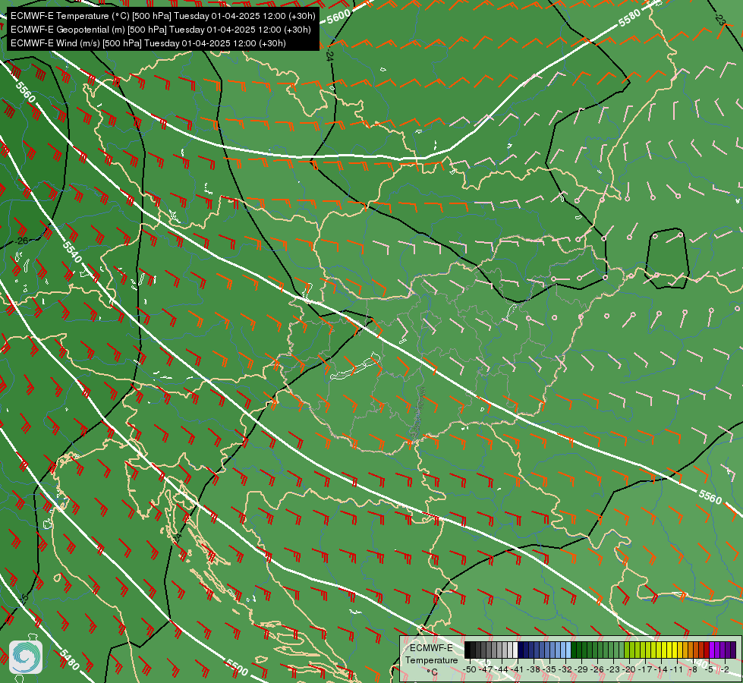Click the 5480 geopotential contour label
This screenshot has width=743, height=683.
pos(69,659)
